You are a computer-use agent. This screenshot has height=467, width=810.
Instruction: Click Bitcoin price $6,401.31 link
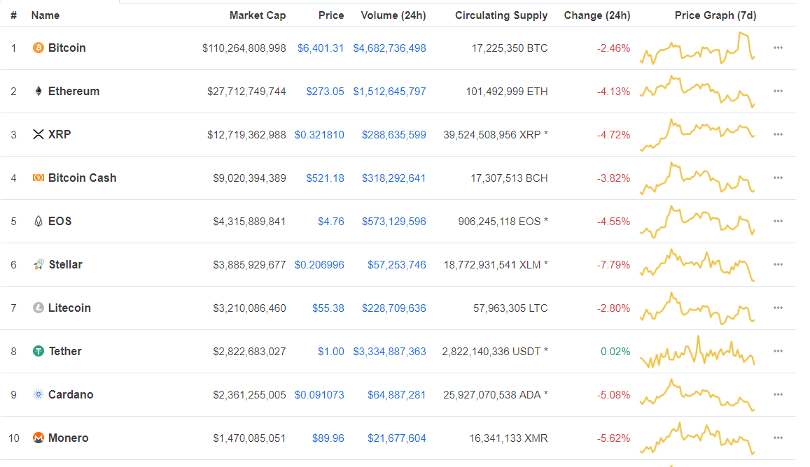click(x=321, y=48)
